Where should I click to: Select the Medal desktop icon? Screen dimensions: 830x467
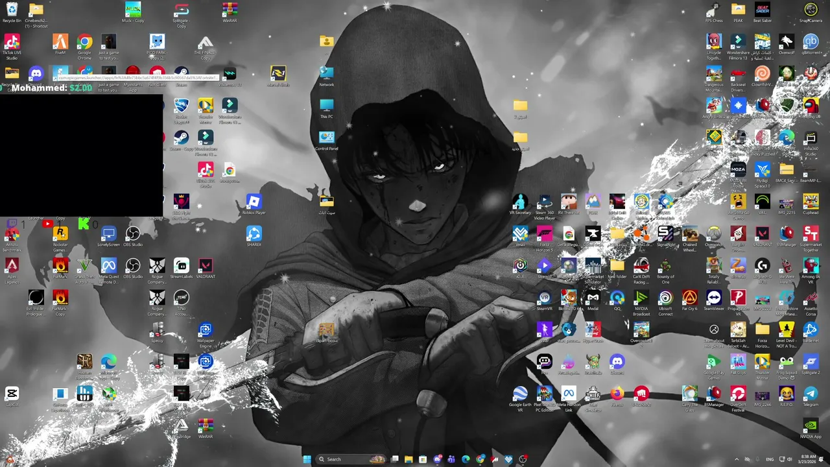593,298
